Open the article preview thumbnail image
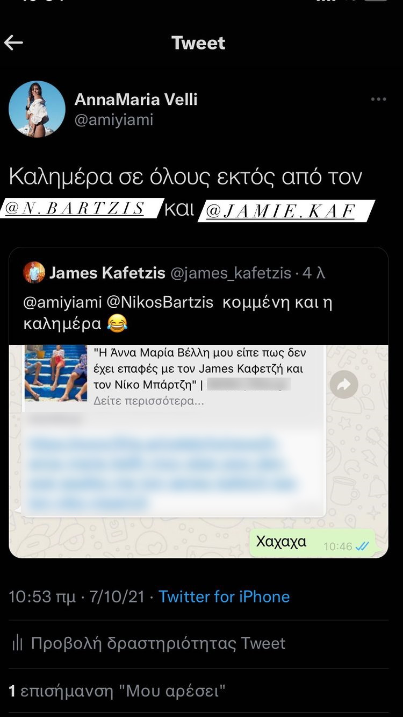 click(x=56, y=373)
